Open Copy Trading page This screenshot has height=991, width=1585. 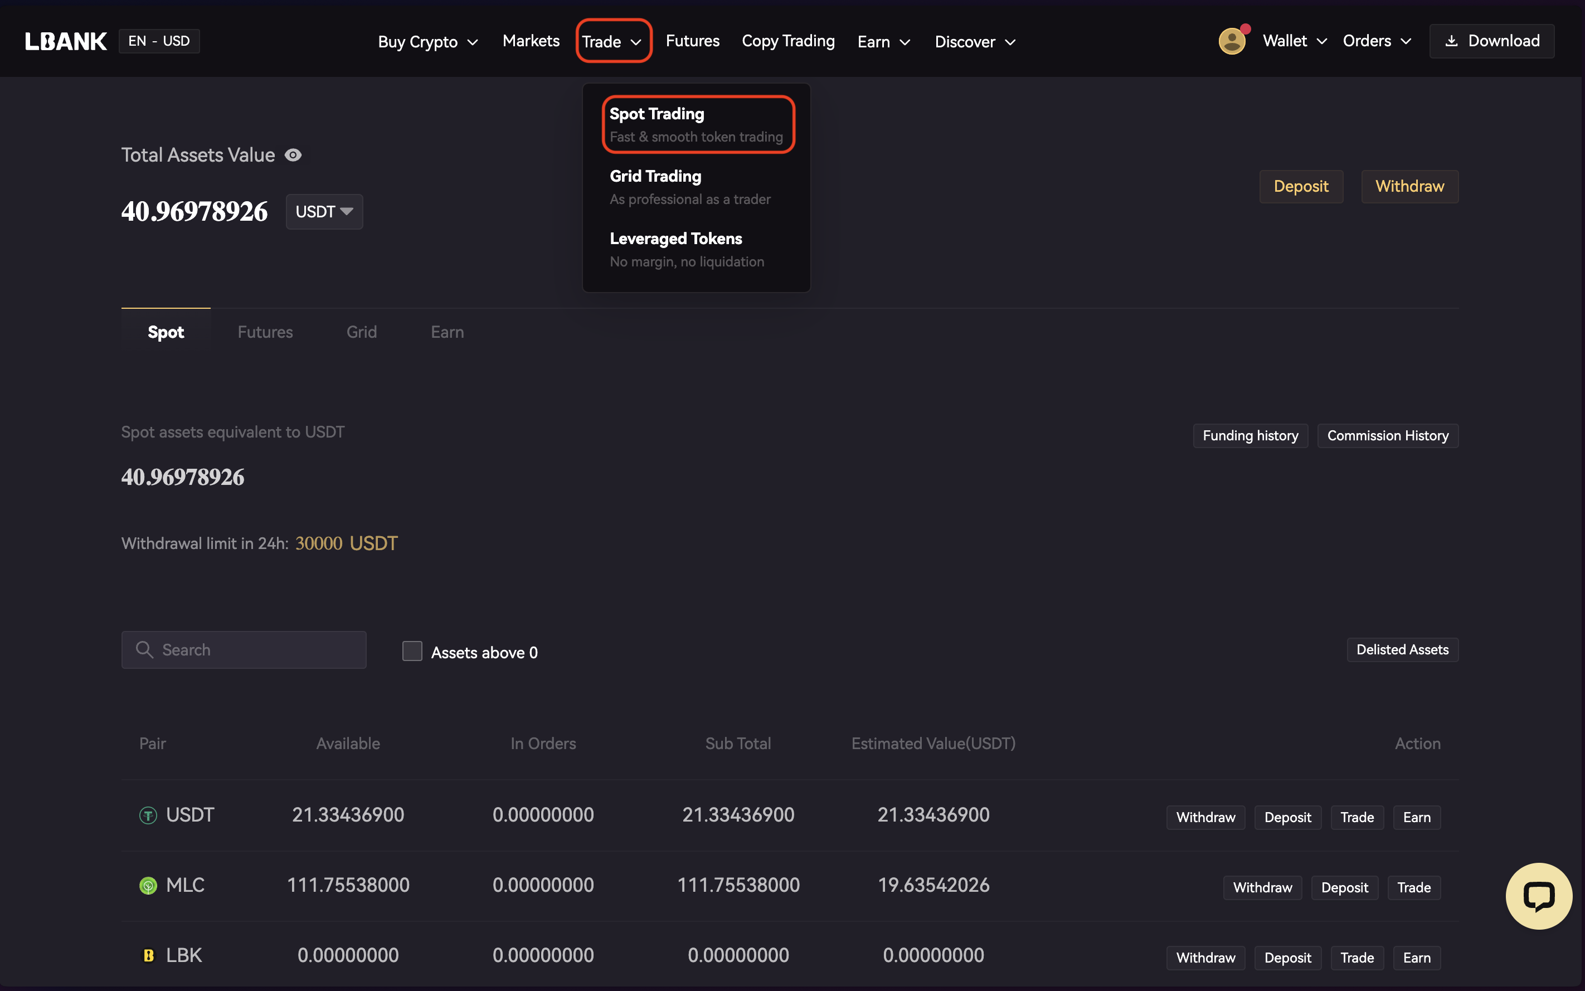click(x=788, y=41)
